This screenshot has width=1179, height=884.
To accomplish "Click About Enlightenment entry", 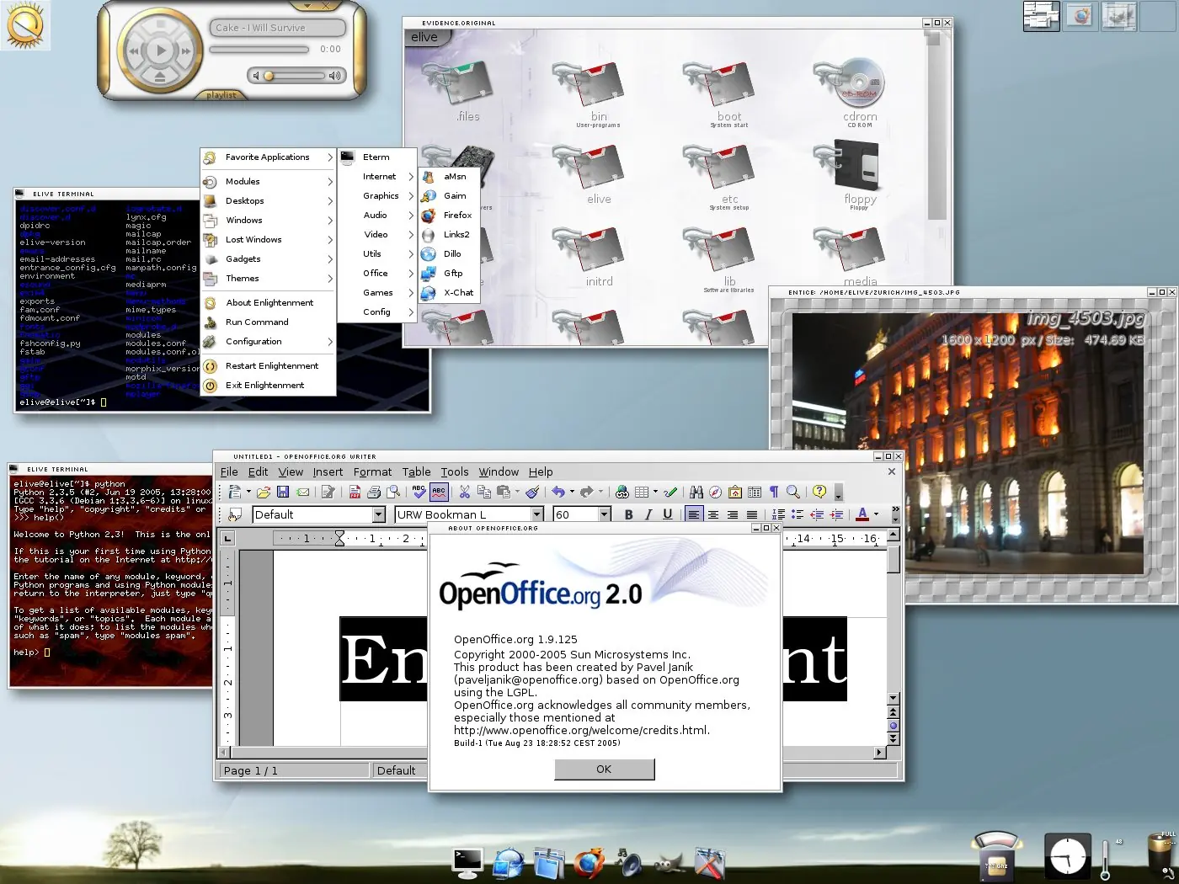I will click(269, 303).
